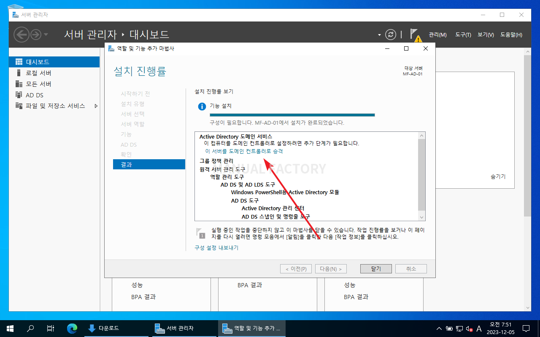
Task: Expand the 파일 및 저장소 서비스 arrow
Action: (x=96, y=106)
